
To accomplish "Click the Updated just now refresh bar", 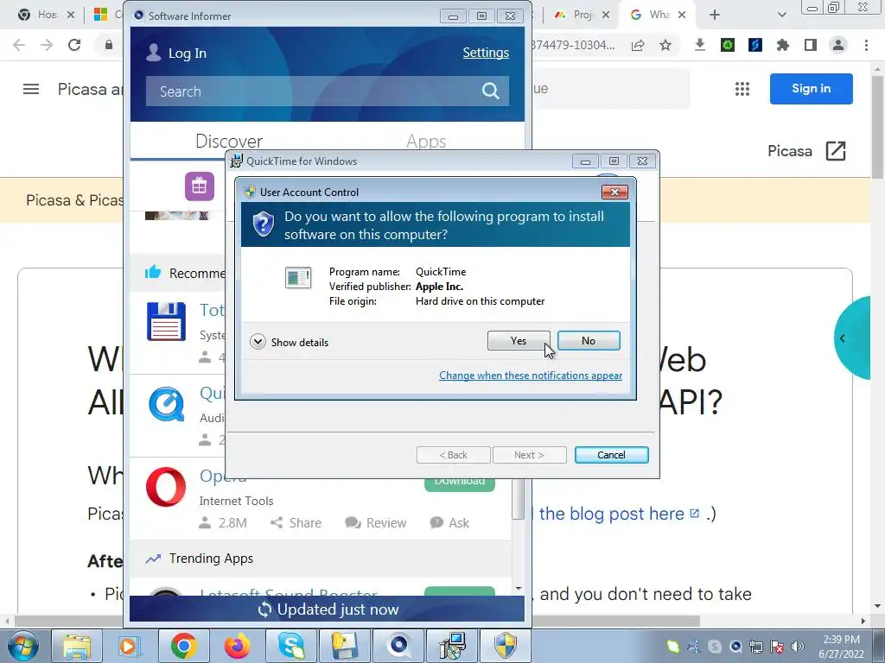I will pyautogui.click(x=328, y=609).
